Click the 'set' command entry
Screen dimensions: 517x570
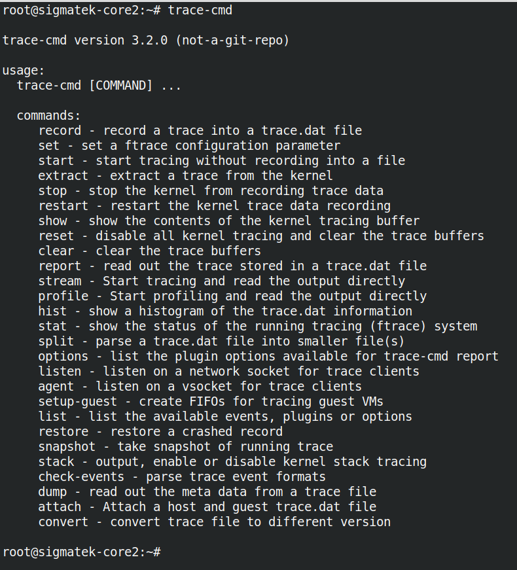(49, 145)
